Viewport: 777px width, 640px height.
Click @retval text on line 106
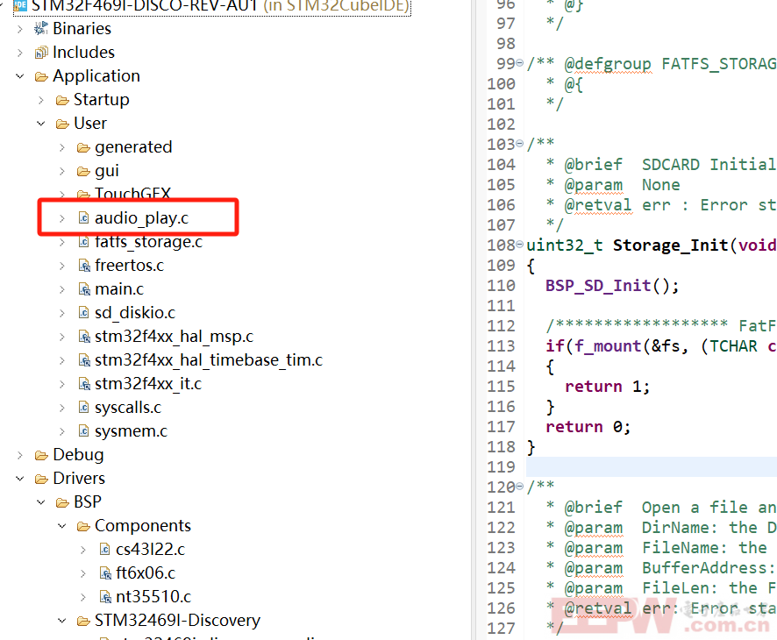pyautogui.click(x=598, y=205)
